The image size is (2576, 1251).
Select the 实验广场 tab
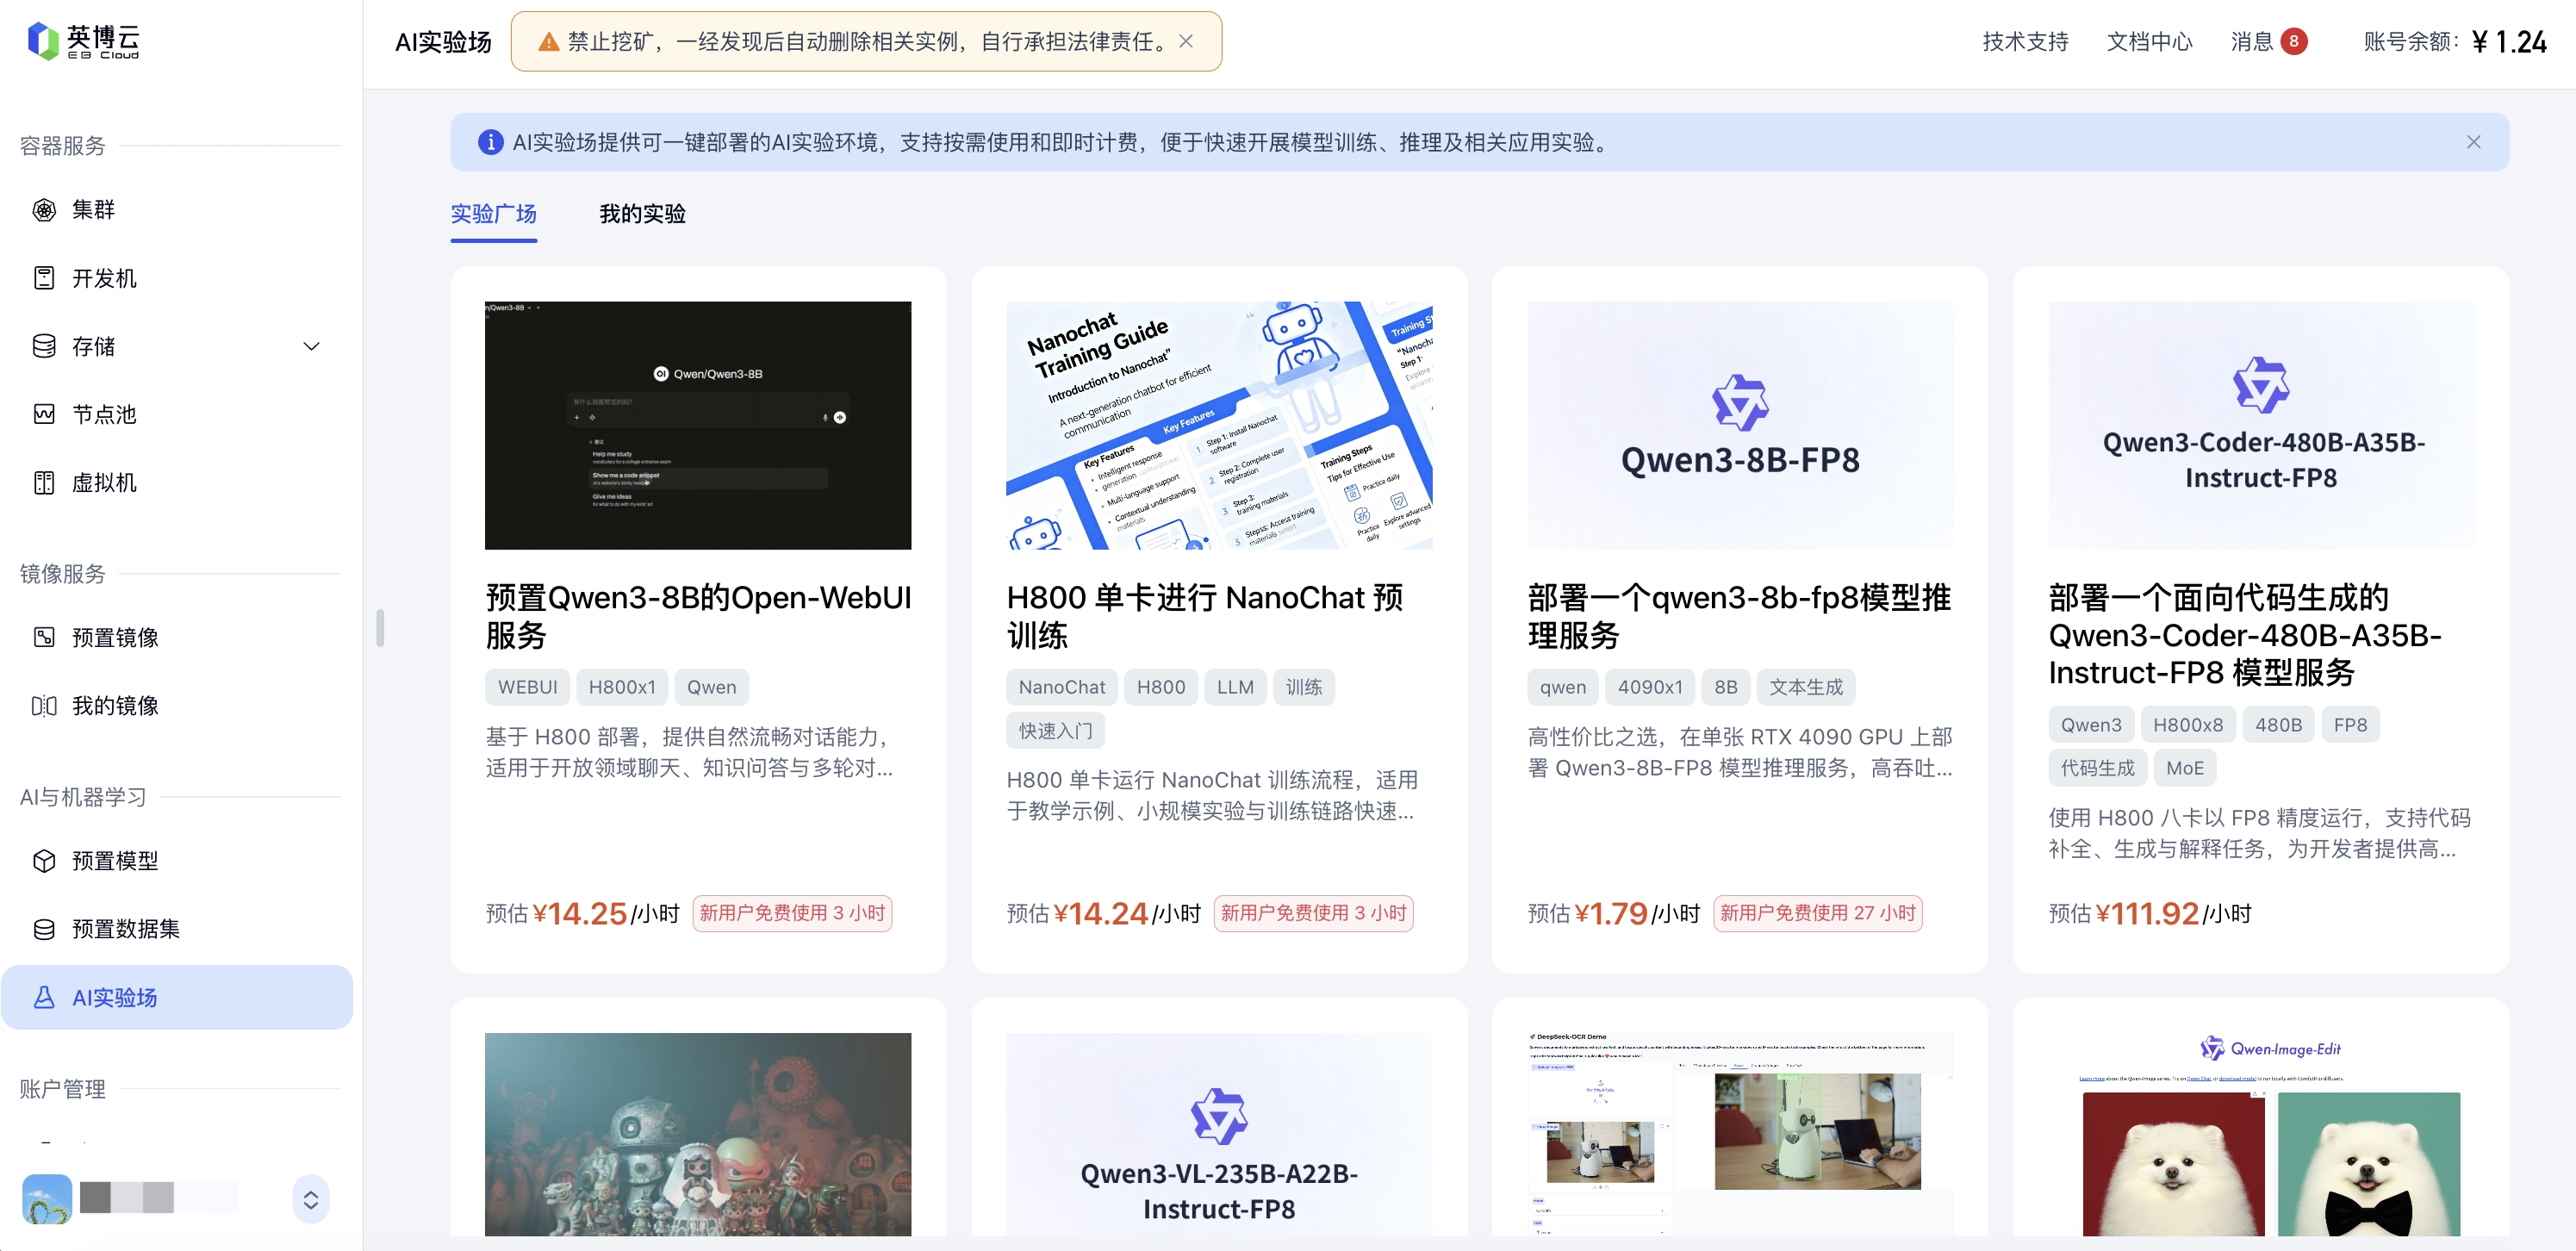(x=493, y=213)
